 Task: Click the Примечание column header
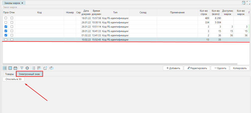pos(177,13)
